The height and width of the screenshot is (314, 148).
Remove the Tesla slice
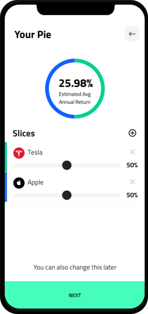(132, 152)
